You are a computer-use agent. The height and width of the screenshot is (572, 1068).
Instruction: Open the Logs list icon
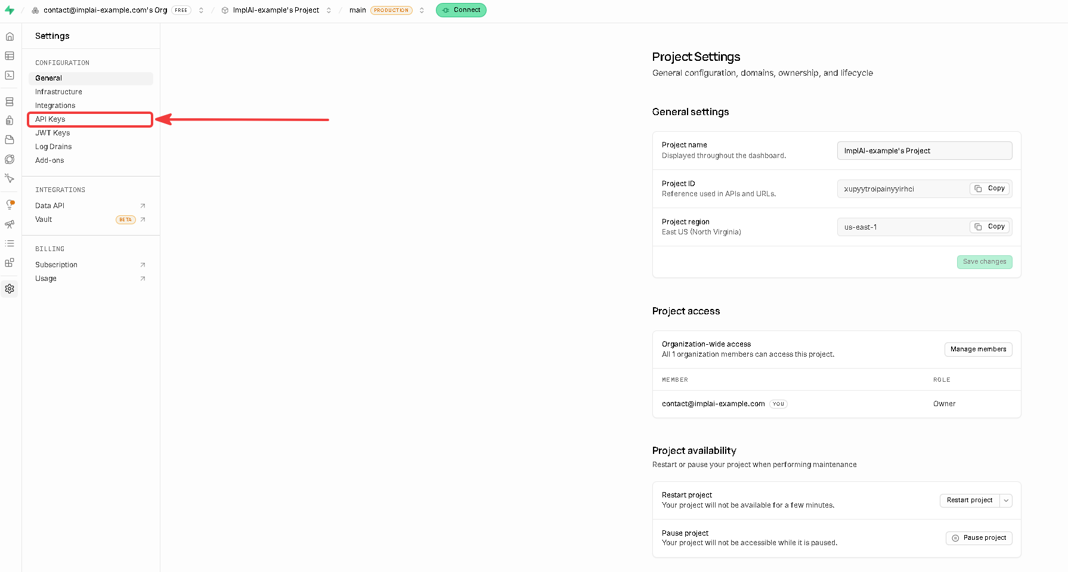(10, 243)
